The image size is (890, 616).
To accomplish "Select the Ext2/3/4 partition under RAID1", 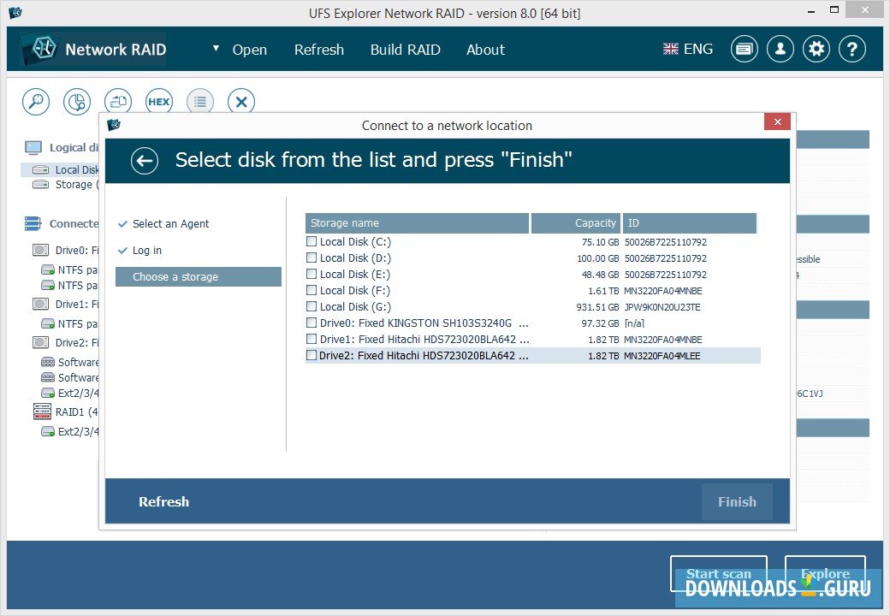I will 69,432.
